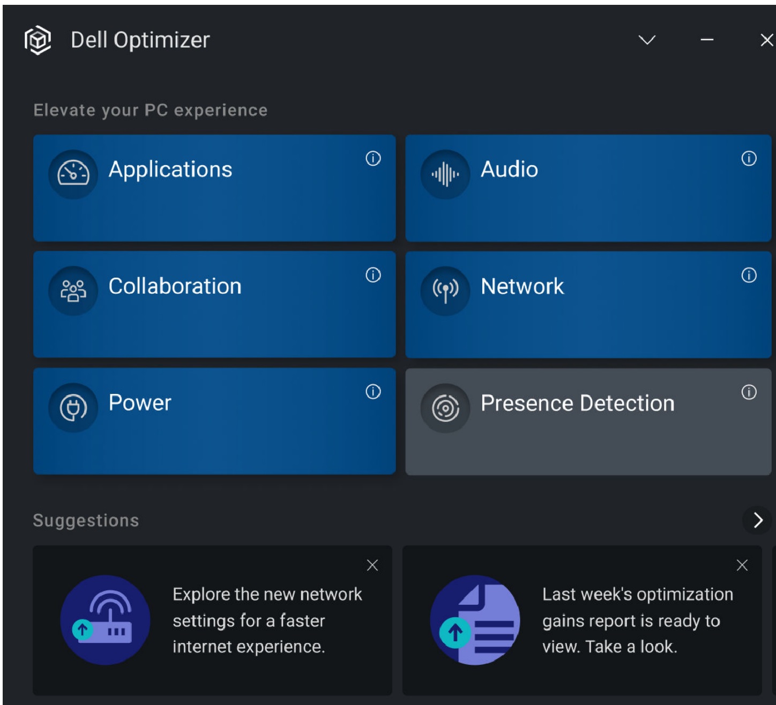Show next suggestions with the right arrow
This screenshot has width=776, height=705.
pyautogui.click(x=757, y=520)
